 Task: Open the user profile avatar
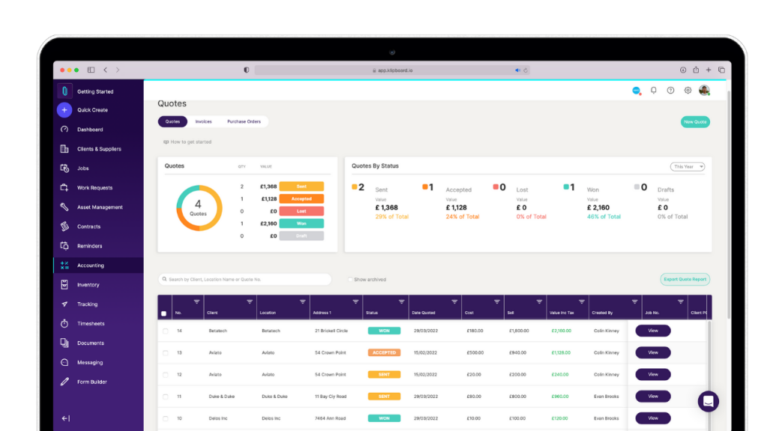point(704,91)
